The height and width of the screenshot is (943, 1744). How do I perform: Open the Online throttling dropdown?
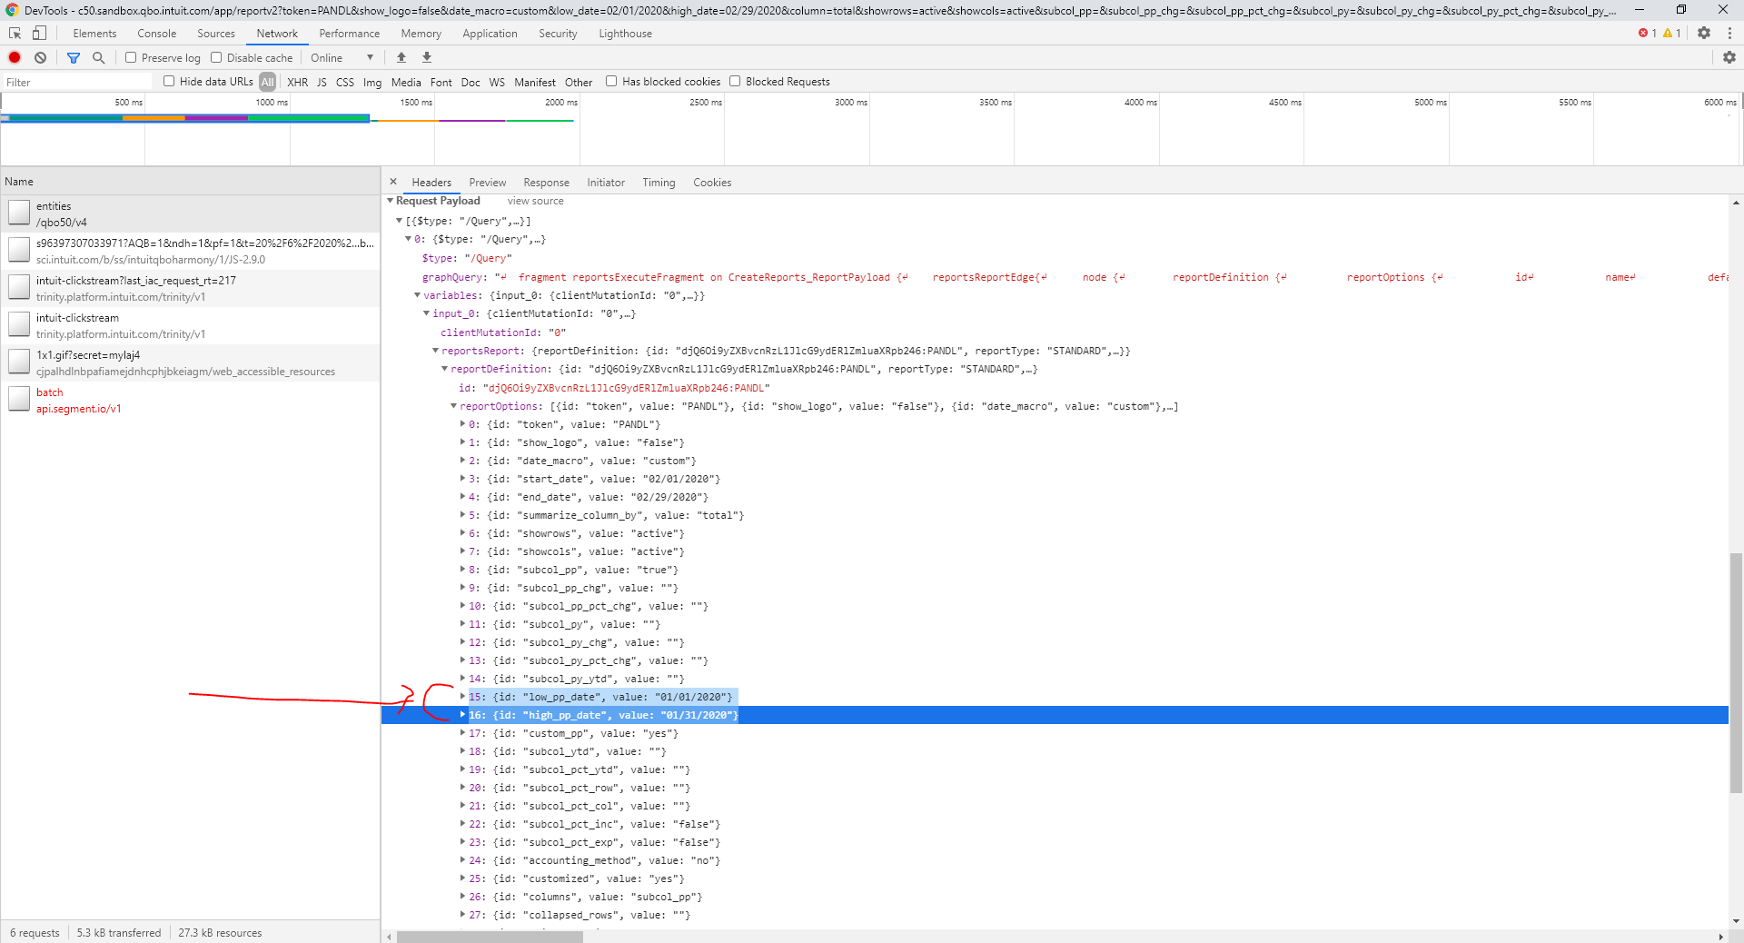[x=342, y=57]
